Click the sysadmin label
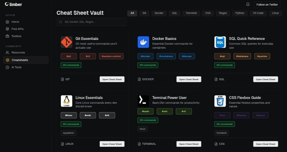This screenshot has height=152, width=287. click(x=69, y=133)
